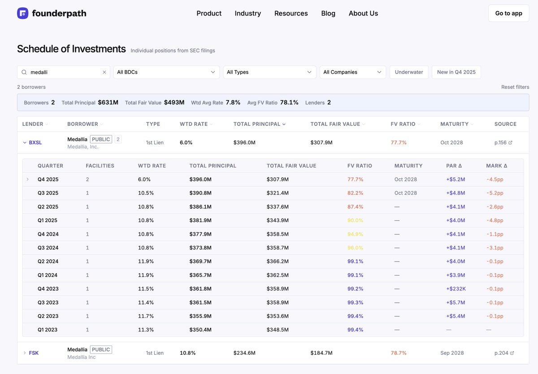The image size is (538, 374).
Task: Click the Sep 2028 maturity date
Action: coord(451,353)
